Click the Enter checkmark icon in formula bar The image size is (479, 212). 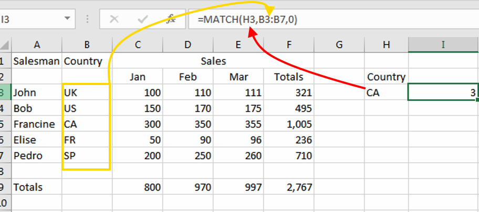pos(142,19)
